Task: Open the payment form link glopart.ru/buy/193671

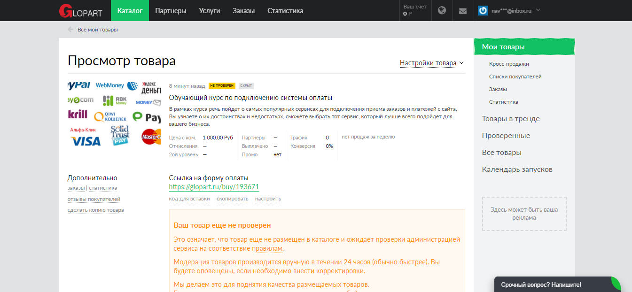Action: [x=214, y=187]
